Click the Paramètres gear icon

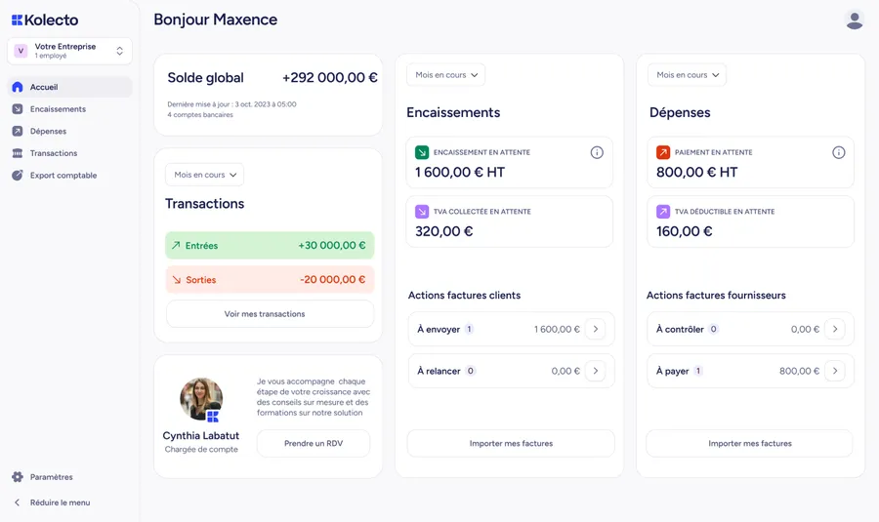point(18,477)
